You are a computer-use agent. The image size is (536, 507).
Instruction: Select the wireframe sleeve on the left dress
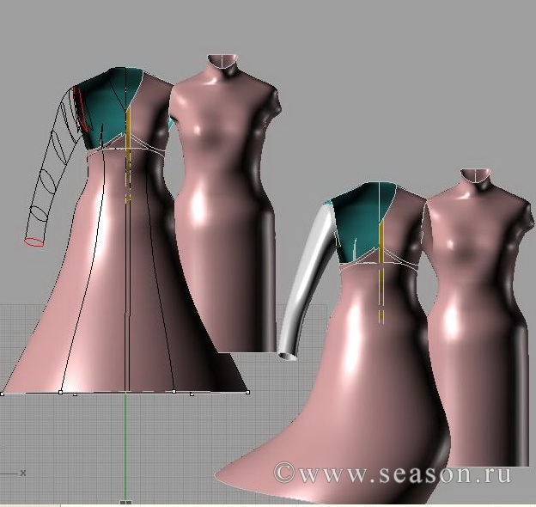coord(52,164)
